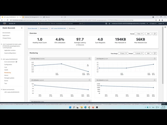Viewport: 167px width, 125px height.
Task: Switch to the EC2 Management Console tab
Action: coord(32,17)
